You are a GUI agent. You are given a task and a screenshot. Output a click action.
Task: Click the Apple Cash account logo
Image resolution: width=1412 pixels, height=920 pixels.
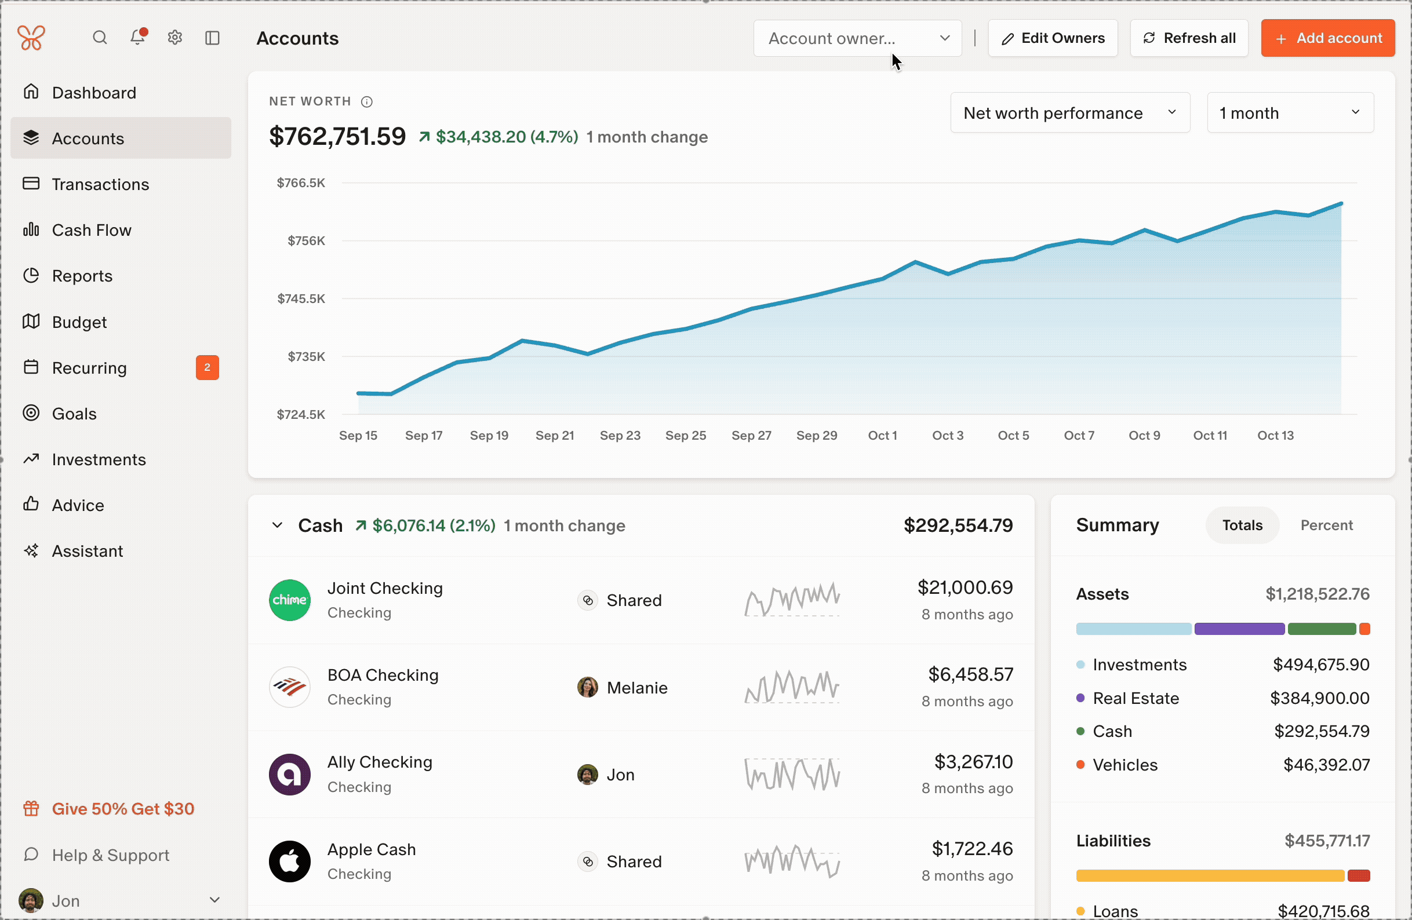pyautogui.click(x=289, y=861)
